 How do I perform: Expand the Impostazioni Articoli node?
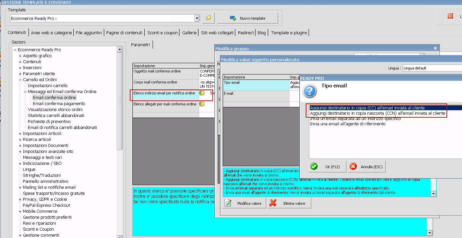click(20, 134)
